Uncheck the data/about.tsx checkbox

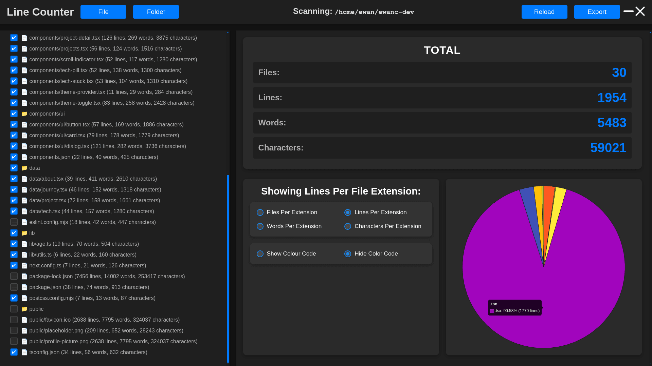(x=14, y=179)
